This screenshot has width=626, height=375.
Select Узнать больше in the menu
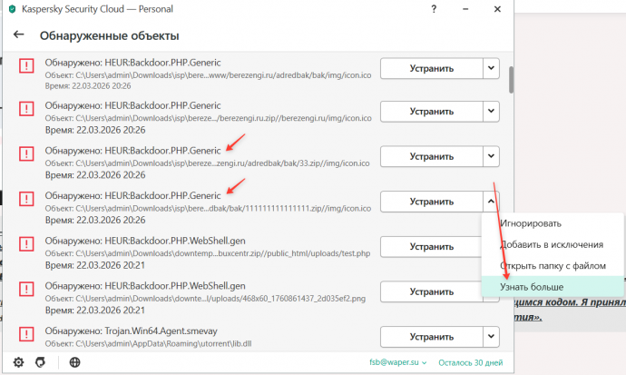coord(531,286)
